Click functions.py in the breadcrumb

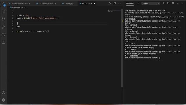point(17,8)
